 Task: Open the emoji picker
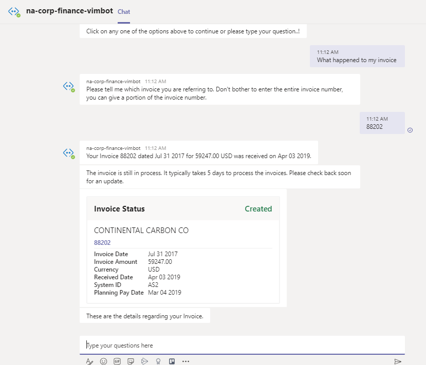click(x=103, y=361)
